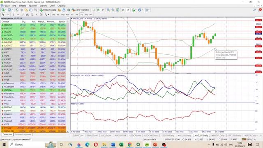Image resolution: width=263 pixels, height=148 pixels.
Task: Open the Вставка menu
Action: point(22,6)
